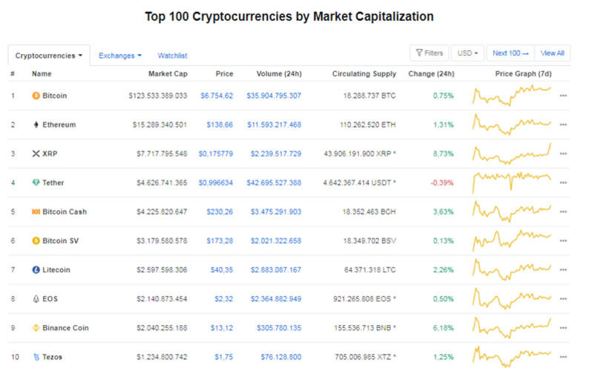Click the EOS logo icon

tap(36, 299)
